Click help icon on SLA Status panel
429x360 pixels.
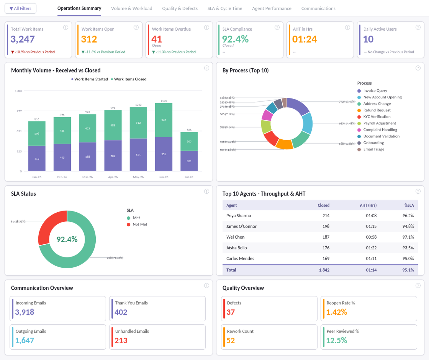point(207,191)
